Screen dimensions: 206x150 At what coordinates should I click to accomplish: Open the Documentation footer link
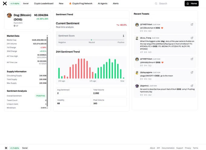(x=168, y=148)
